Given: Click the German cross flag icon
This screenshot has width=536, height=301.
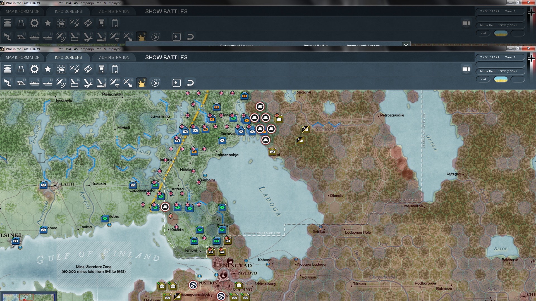Looking at the screenshot, I should tap(531, 59).
